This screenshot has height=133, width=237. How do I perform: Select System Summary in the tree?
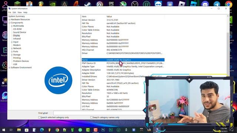click(16, 16)
